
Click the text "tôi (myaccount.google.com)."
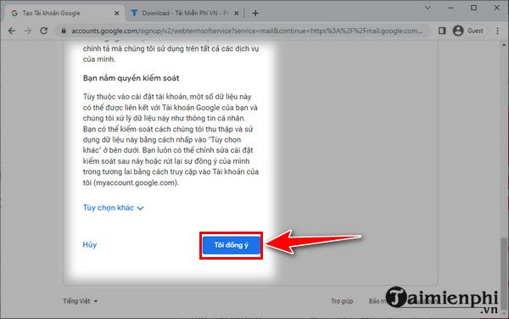(x=131, y=182)
